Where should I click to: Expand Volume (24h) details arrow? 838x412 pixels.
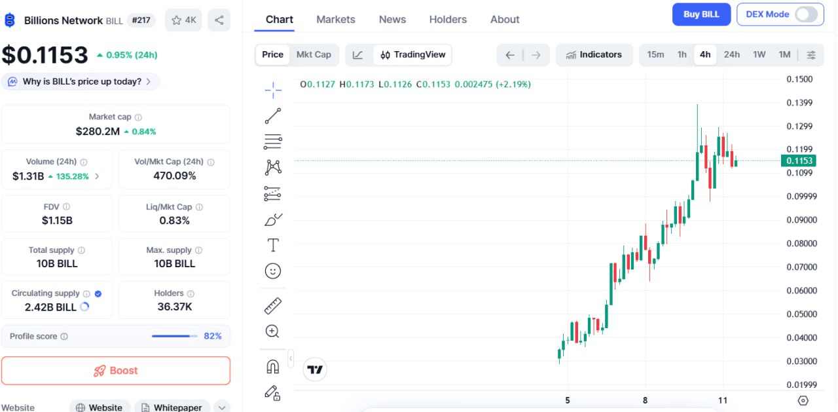point(97,176)
